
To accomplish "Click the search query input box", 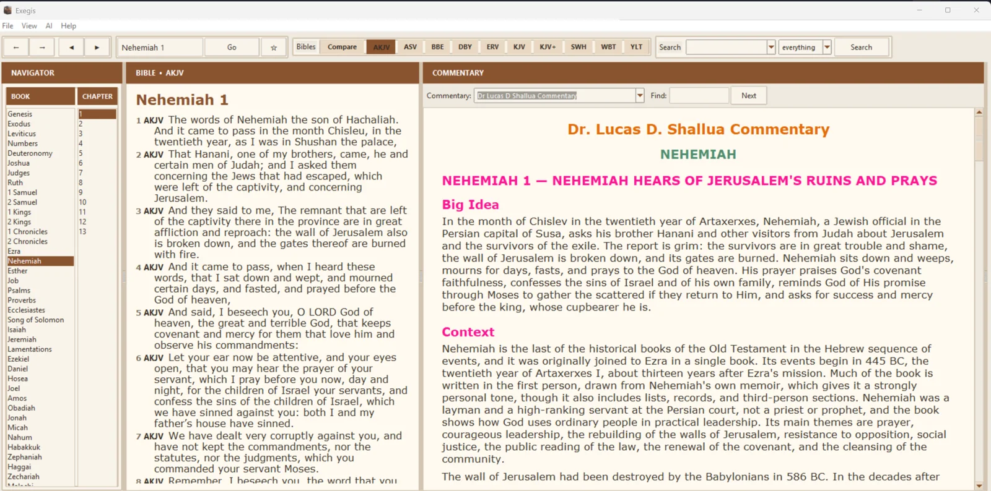I will click(727, 47).
